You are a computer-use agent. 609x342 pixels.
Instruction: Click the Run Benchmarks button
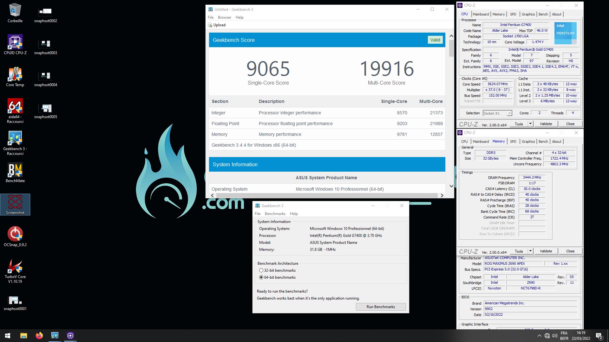click(381, 307)
